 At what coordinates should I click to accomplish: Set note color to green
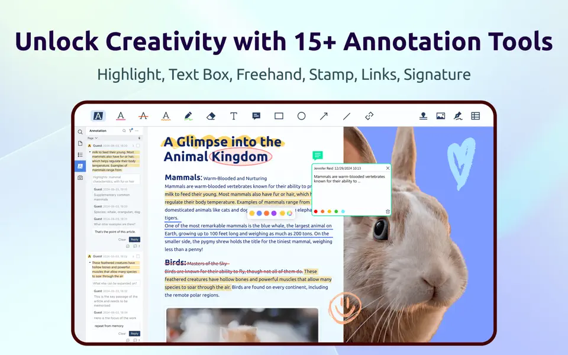coord(336,212)
